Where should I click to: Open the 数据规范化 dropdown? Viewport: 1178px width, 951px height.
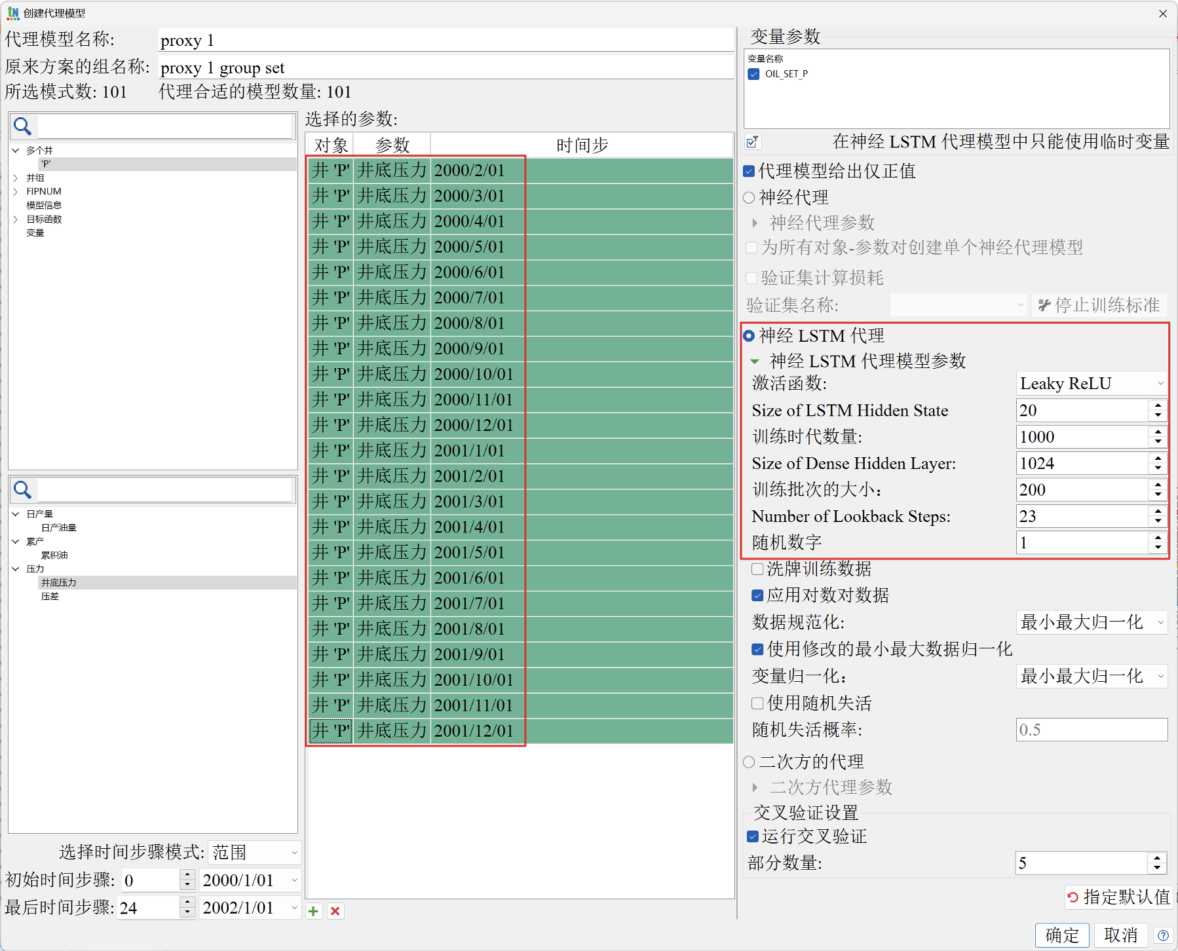point(1092,622)
